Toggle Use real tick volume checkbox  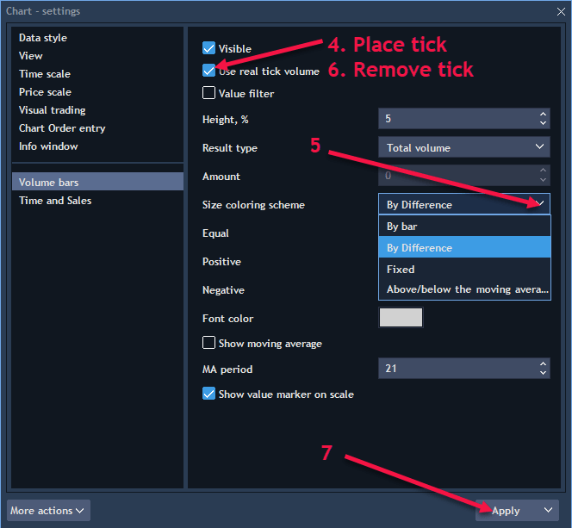coord(208,71)
